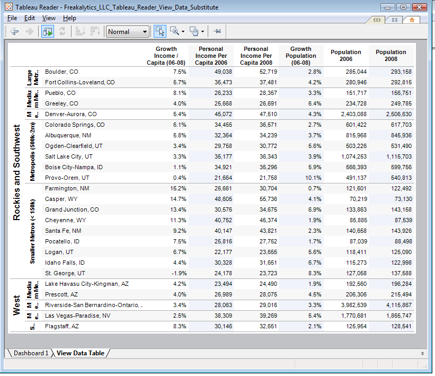Click the forward navigation arrow

29,31
